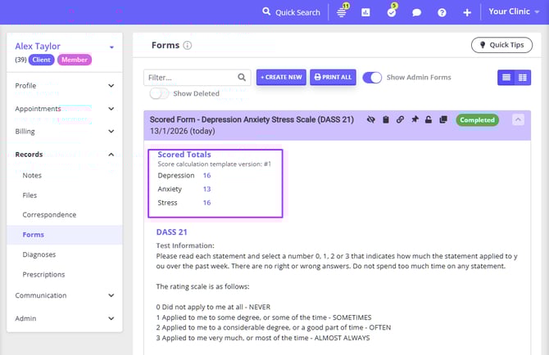Toggle the crossed-eye visibility icon on the form
The height and width of the screenshot is (355, 549).
tap(371, 120)
